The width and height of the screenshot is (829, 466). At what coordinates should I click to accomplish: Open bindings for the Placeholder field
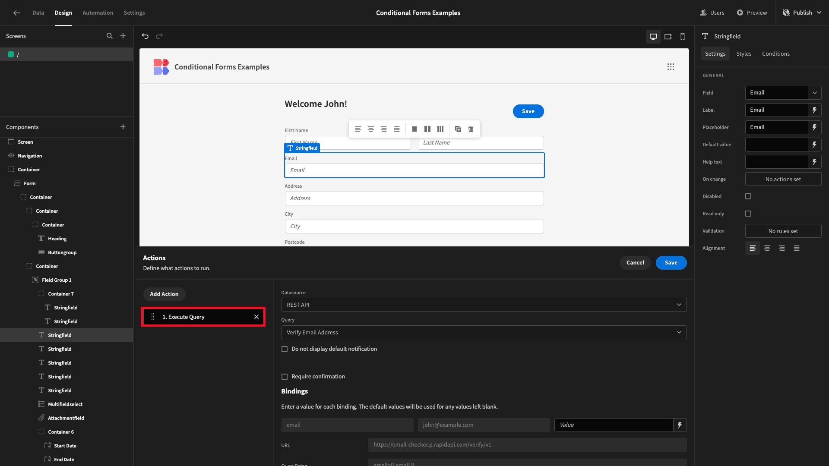(x=815, y=127)
